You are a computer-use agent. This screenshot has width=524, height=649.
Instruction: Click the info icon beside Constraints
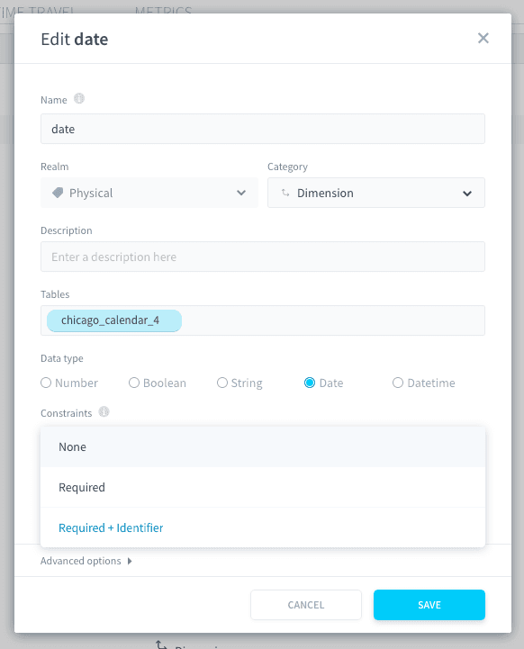[x=104, y=412]
